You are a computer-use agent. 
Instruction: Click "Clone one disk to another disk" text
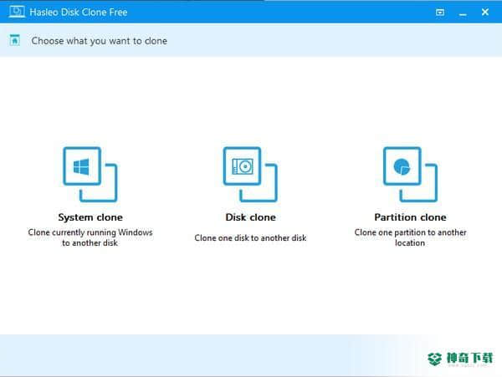250,238
